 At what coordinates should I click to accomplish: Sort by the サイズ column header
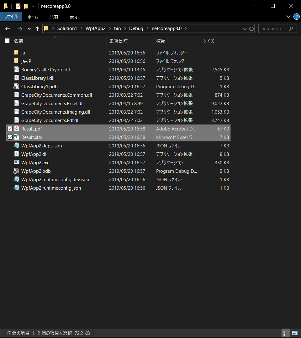point(216,41)
